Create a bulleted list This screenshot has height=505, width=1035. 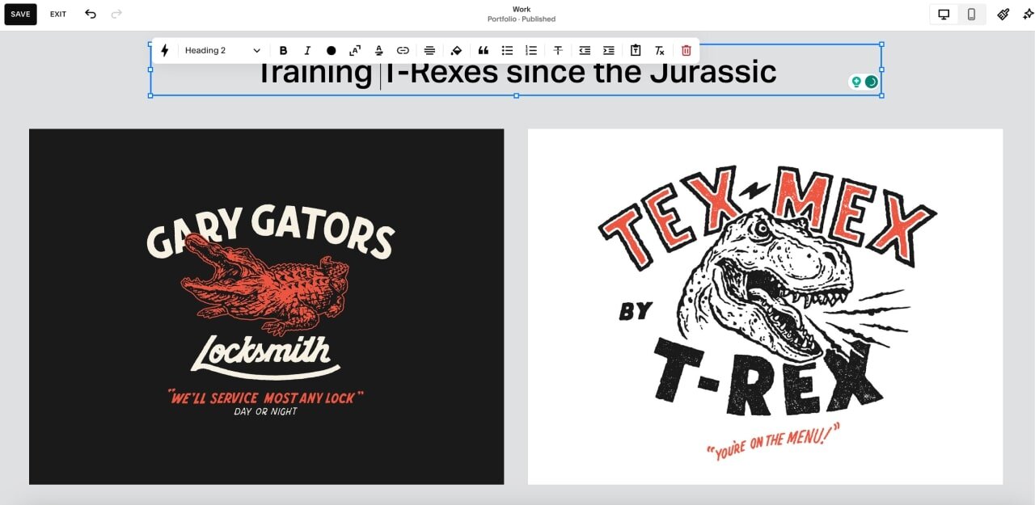tap(507, 50)
